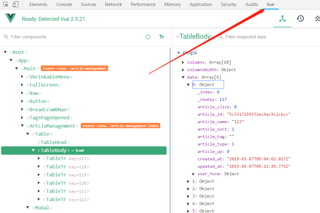This screenshot has width=320, height=213.
Task: Open the Components tree view icon
Action: tap(282, 18)
